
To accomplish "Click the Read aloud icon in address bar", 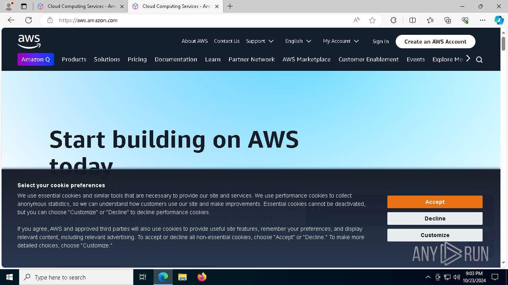I will click(356, 20).
